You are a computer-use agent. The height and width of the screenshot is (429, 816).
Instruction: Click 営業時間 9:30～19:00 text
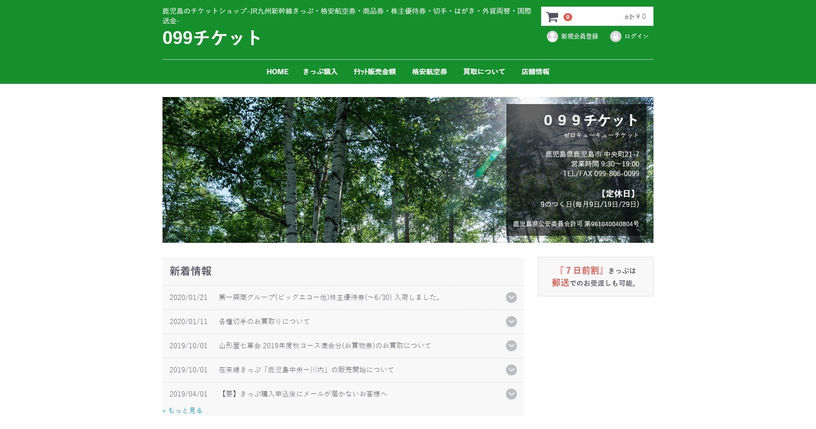[605, 164]
